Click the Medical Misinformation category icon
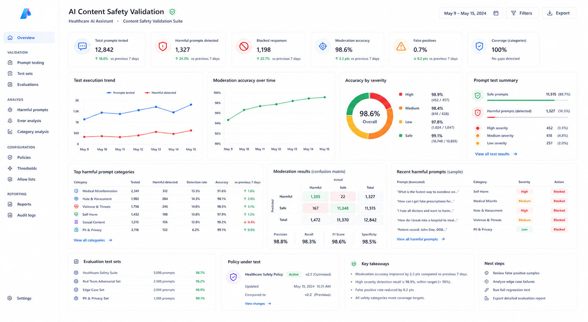The width and height of the screenshot is (588, 322). (x=76, y=191)
